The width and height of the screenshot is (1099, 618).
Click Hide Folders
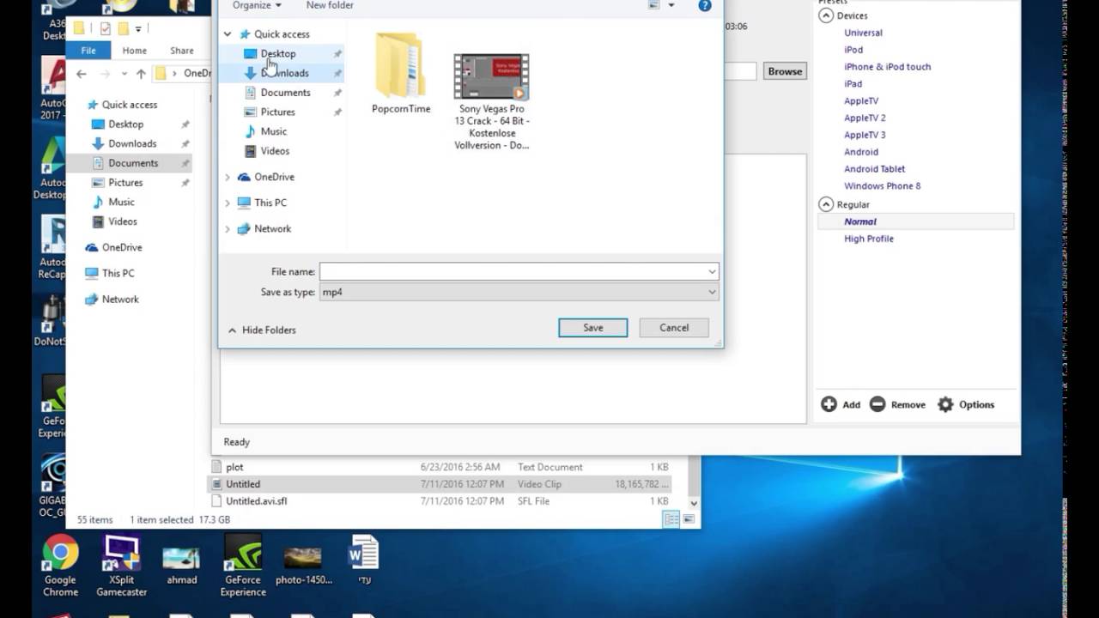(262, 330)
